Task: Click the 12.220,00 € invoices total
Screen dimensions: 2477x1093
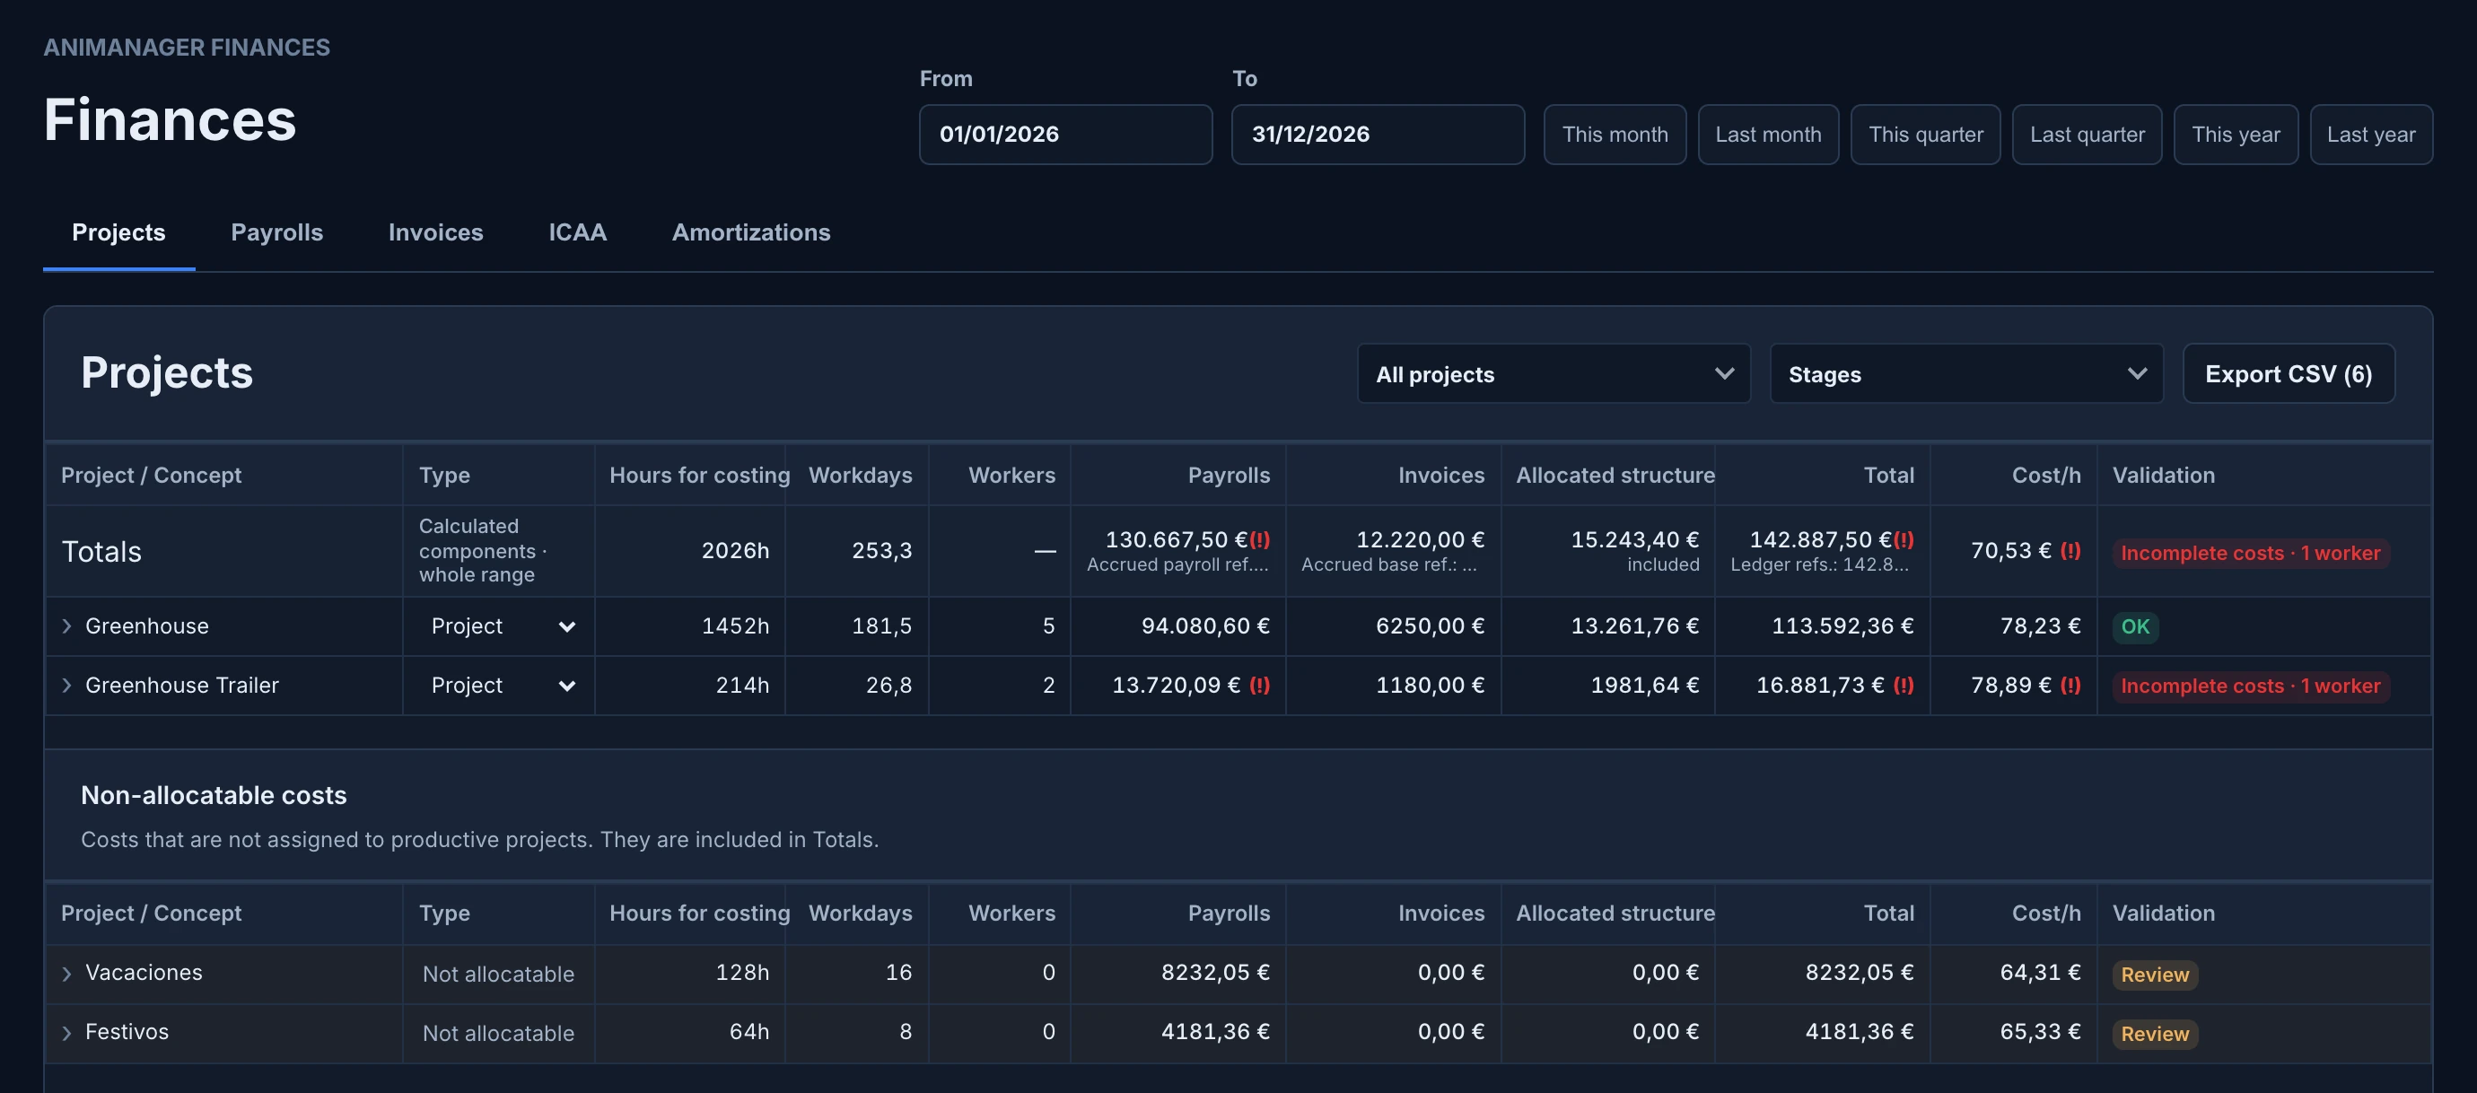Action: (x=1420, y=540)
